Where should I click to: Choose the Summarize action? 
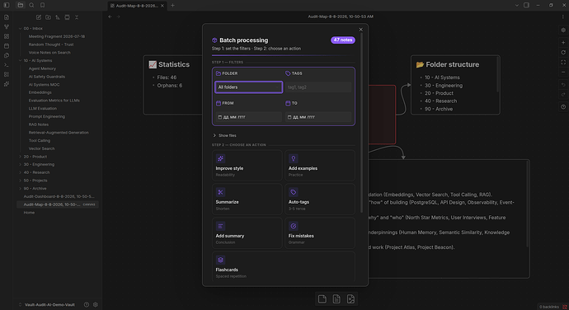(x=247, y=199)
